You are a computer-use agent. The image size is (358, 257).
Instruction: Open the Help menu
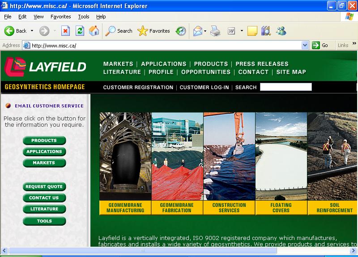point(101,17)
